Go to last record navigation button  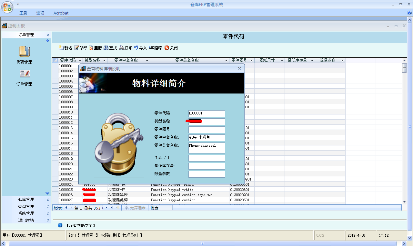[112, 208]
